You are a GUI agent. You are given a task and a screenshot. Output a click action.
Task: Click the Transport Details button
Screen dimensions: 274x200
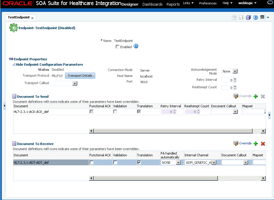click(80, 75)
